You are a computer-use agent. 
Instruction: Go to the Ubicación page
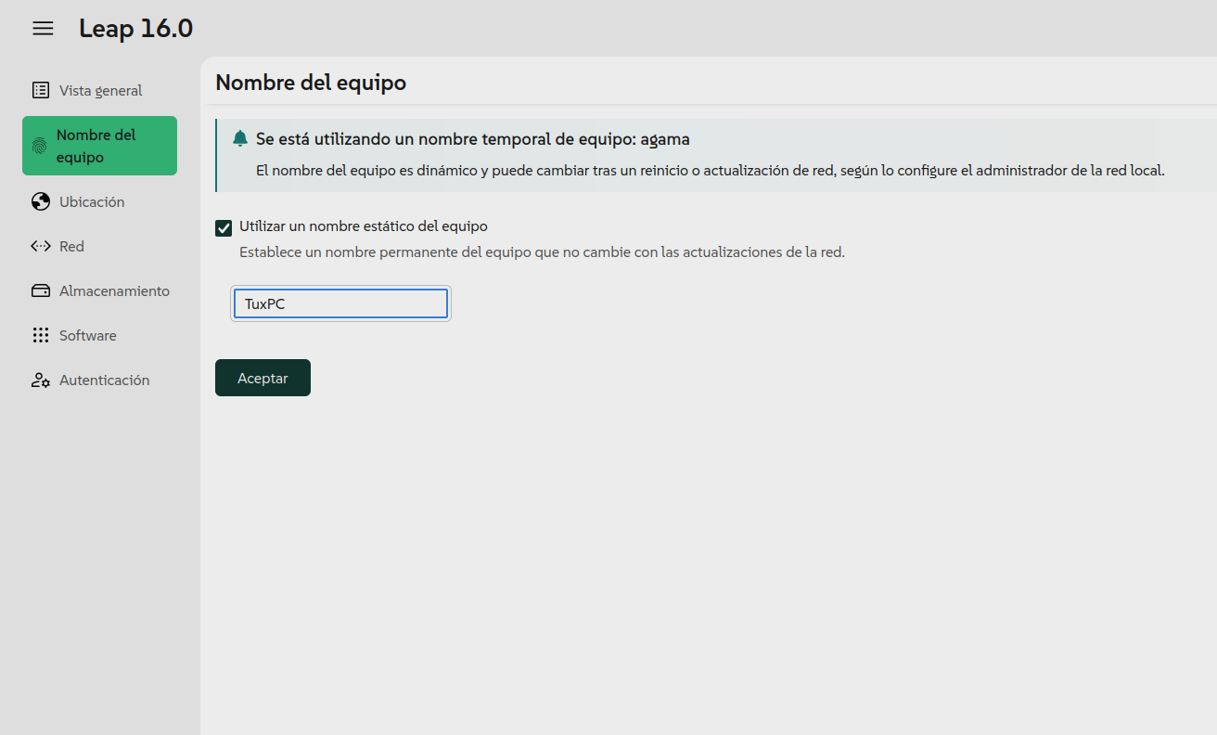92,201
